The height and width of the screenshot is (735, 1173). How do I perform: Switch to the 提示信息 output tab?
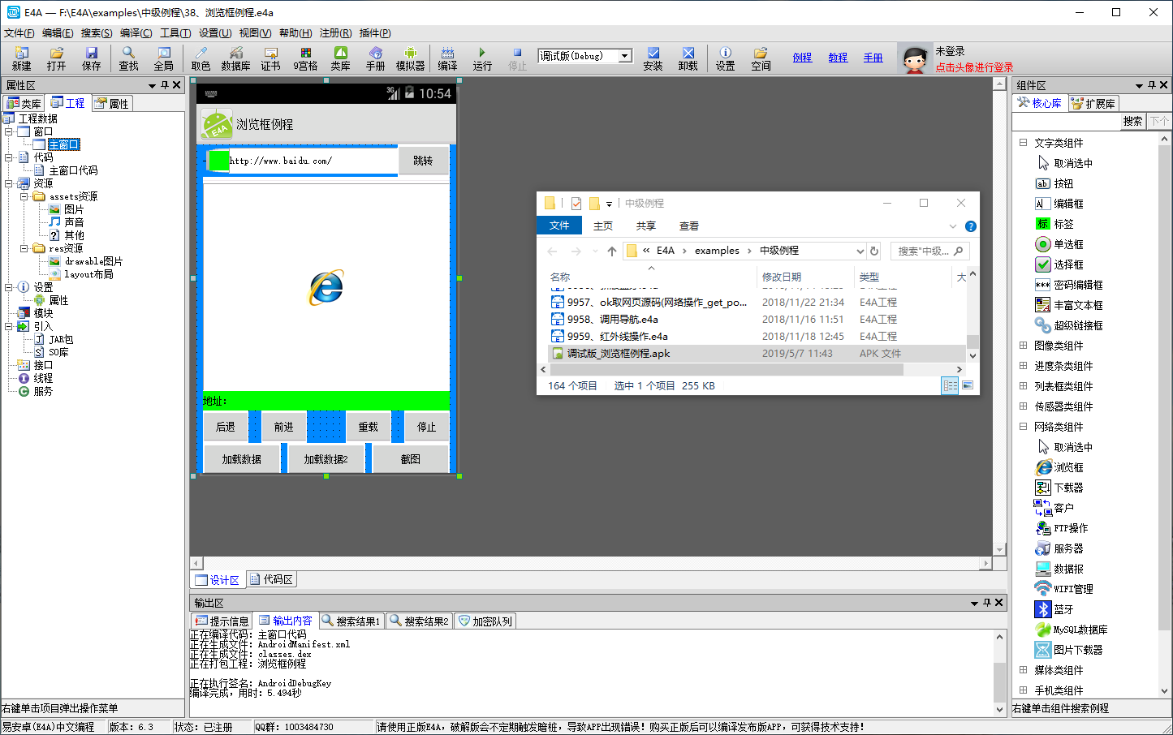(x=221, y=621)
